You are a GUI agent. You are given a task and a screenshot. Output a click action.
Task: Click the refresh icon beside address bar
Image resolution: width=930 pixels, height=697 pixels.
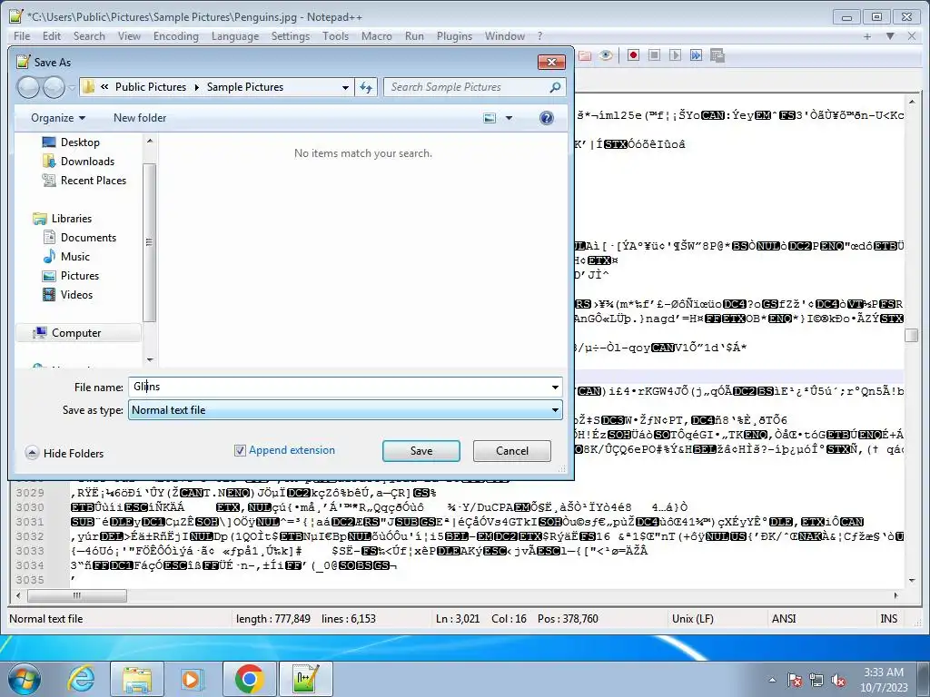[x=366, y=87]
